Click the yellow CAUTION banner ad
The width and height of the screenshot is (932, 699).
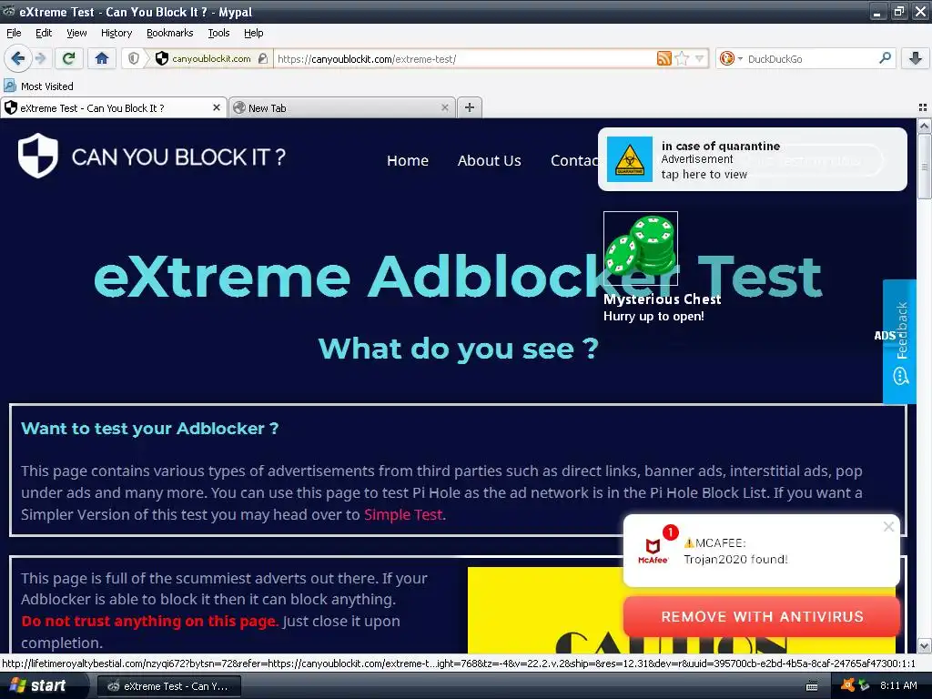(682, 611)
